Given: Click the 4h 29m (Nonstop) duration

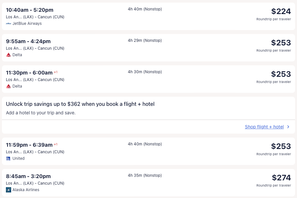Looking at the screenshot, I should tap(145, 41).
